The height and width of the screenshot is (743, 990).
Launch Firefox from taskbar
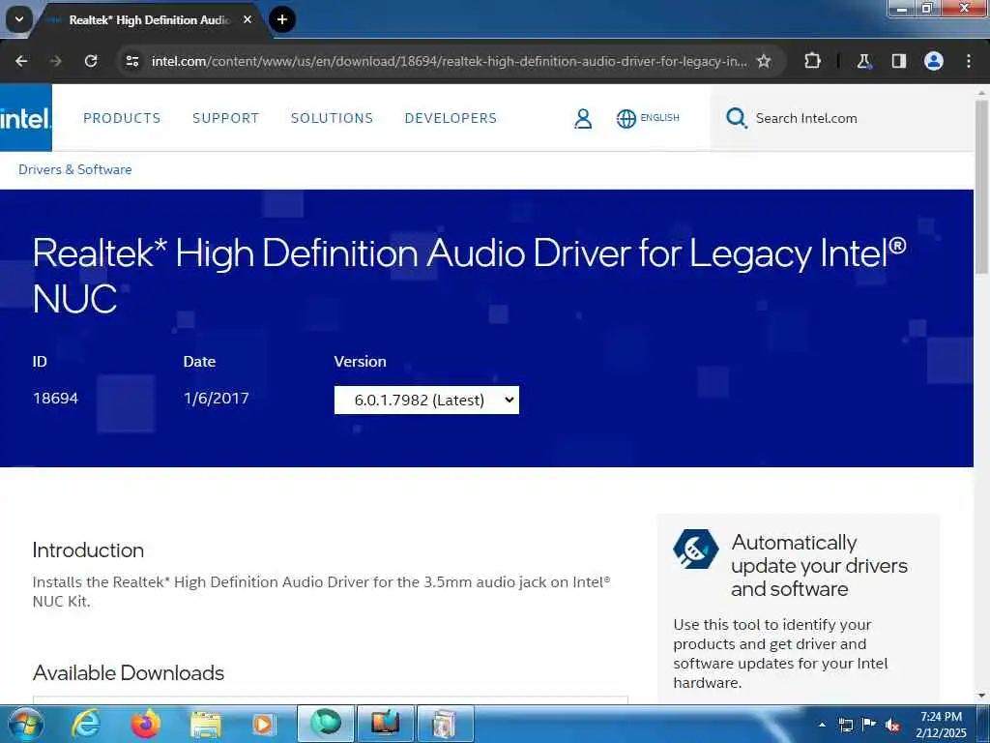(x=146, y=724)
